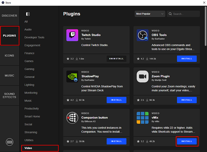207x152 pixels.
Task: Switch to the Discover tab
Action: (10, 16)
